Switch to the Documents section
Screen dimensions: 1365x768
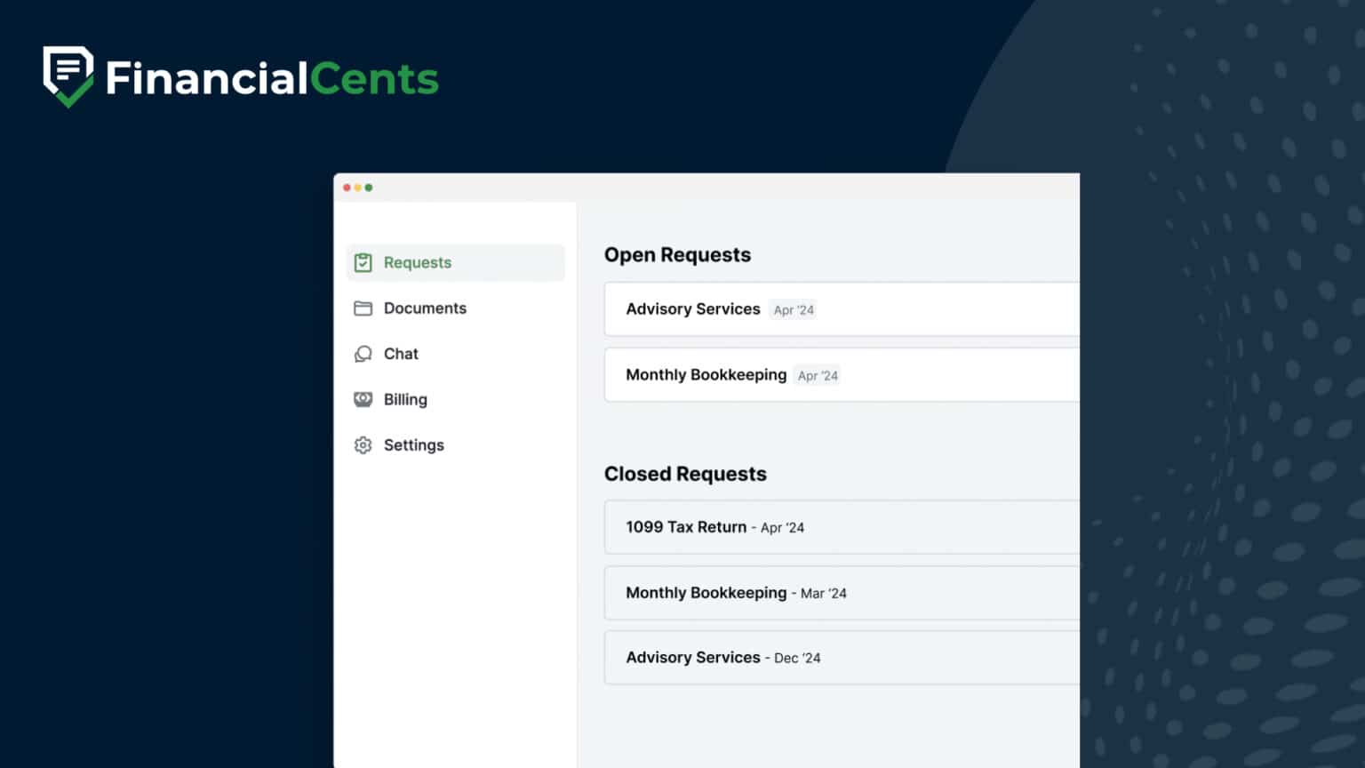pyautogui.click(x=425, y=308)
